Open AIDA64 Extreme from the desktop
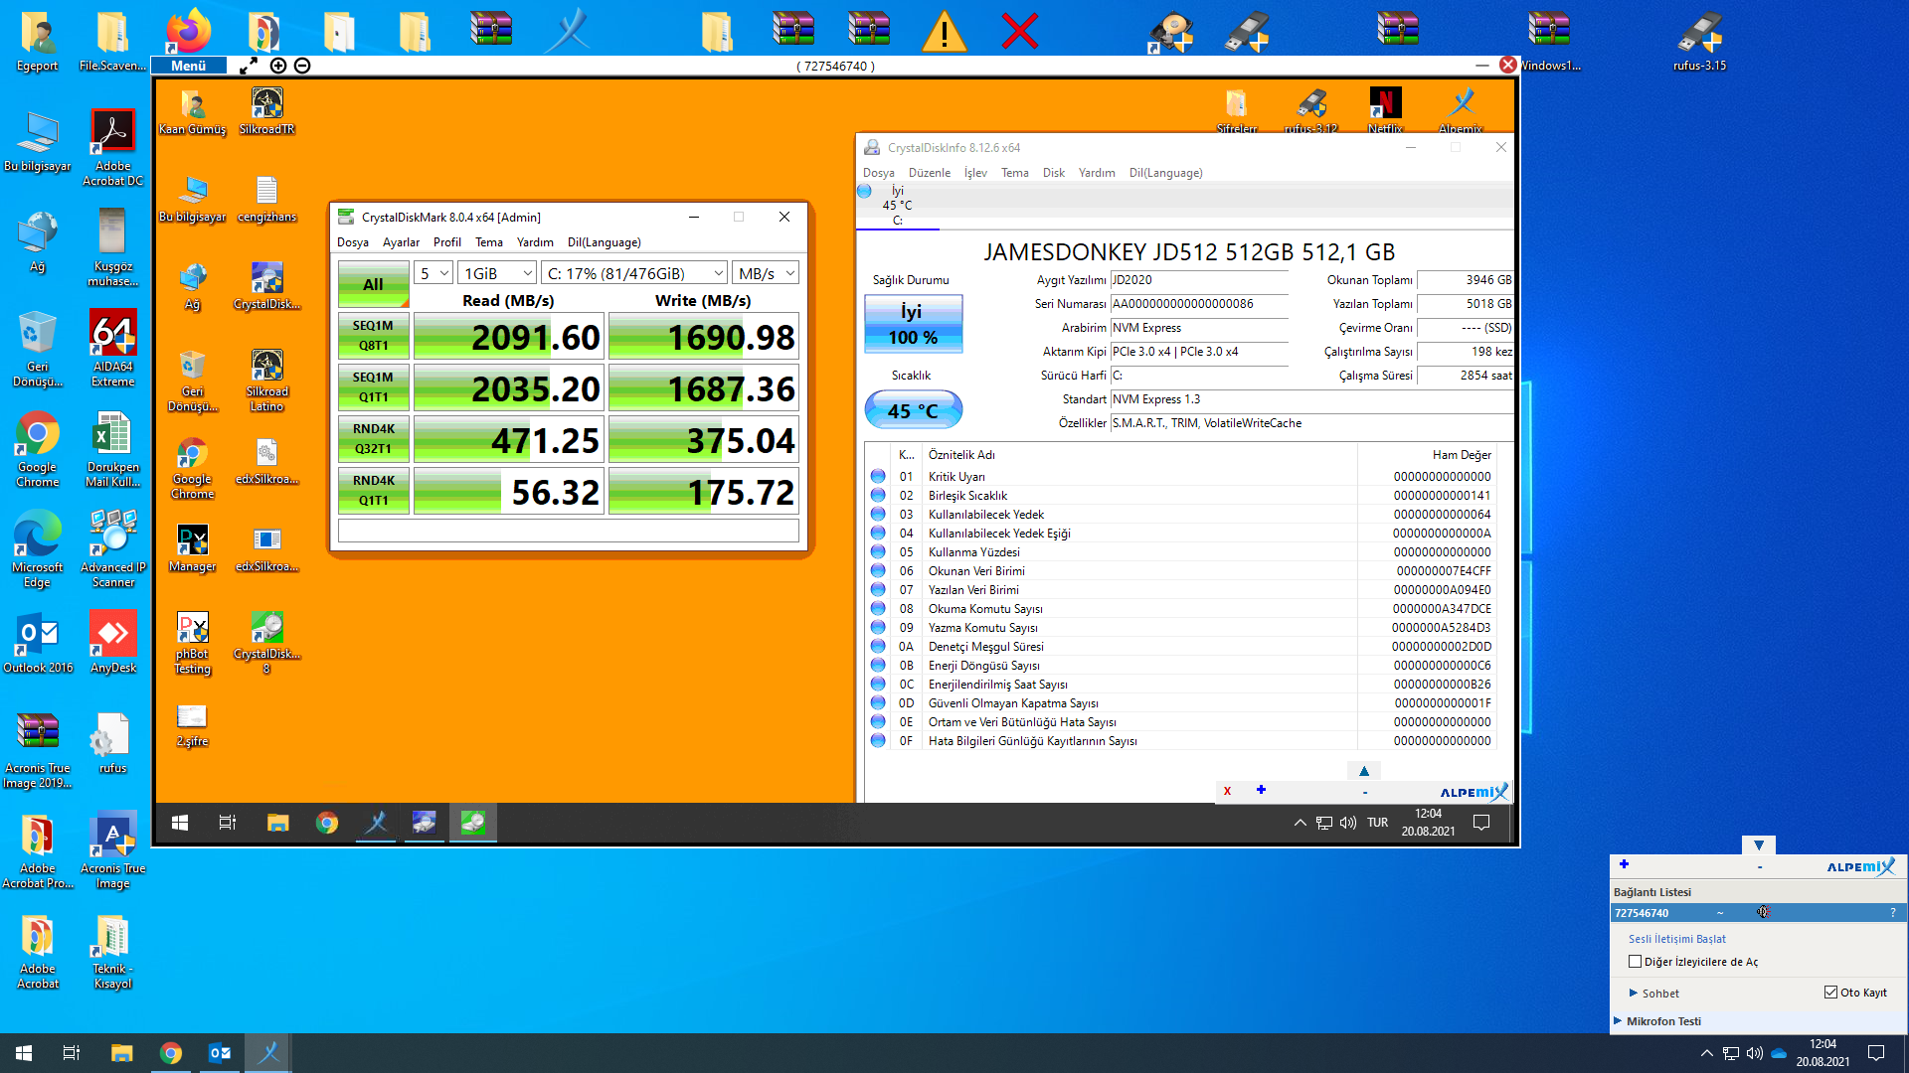 (112, 348)
